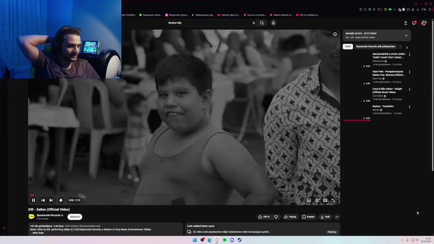Clear the search box text
The width and height of the screenshot is (434, 244).
tap(254, 23)
